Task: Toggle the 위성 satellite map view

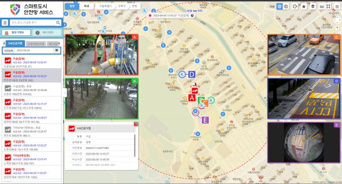Action: click(87, 6)
